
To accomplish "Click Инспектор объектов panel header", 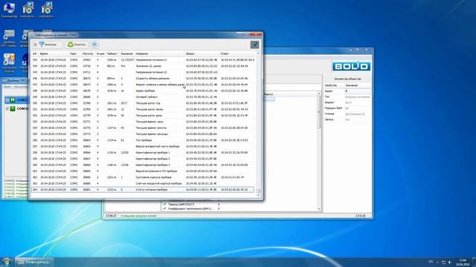I will point(347,79).
